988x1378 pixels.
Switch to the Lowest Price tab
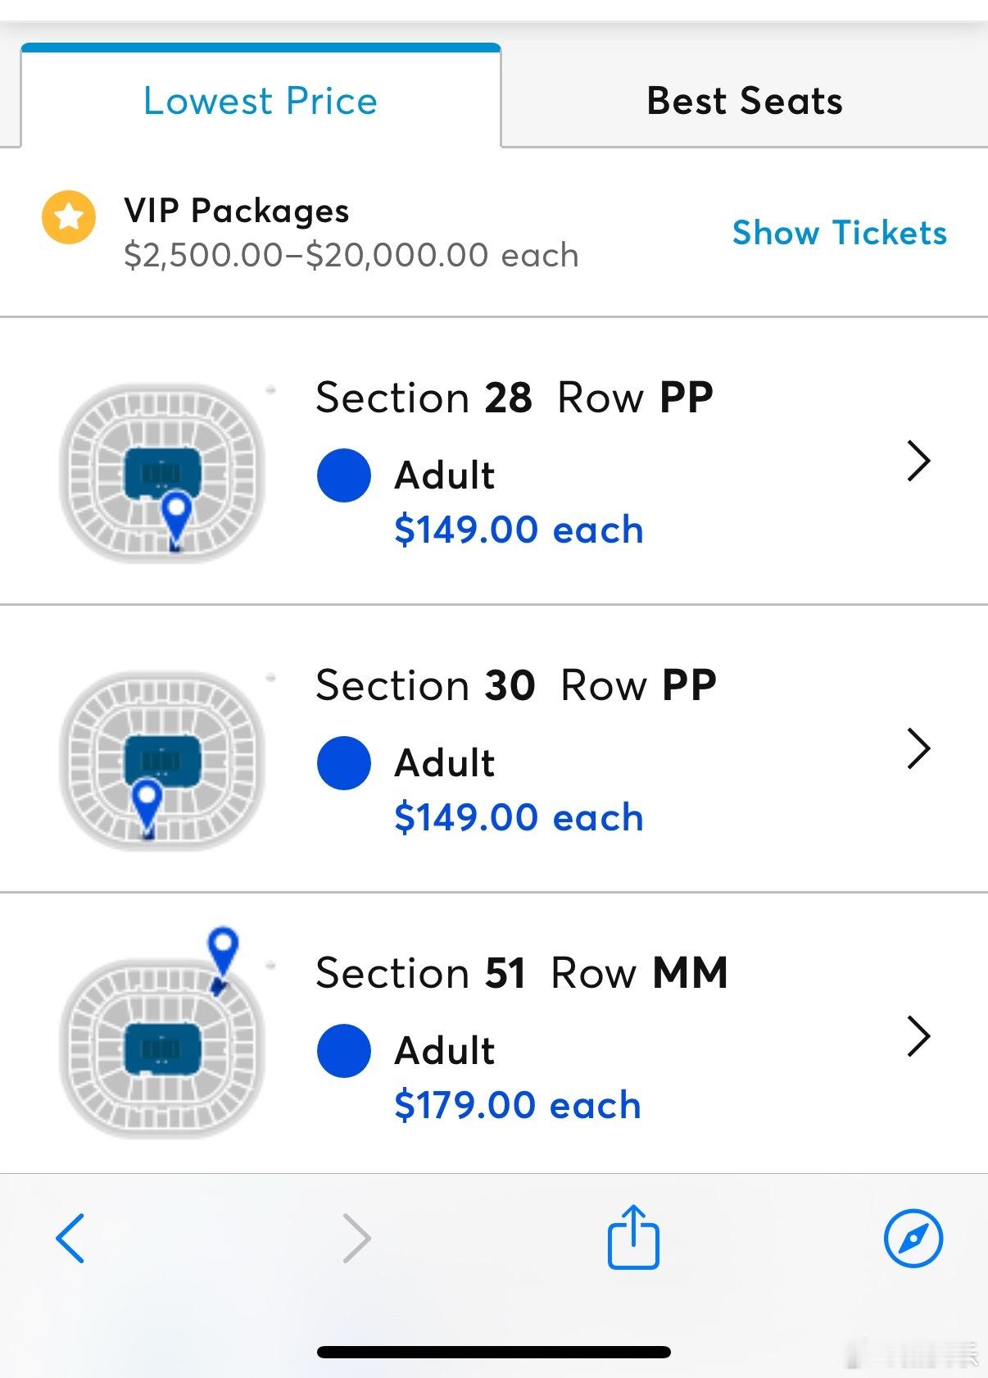[261, 101]
